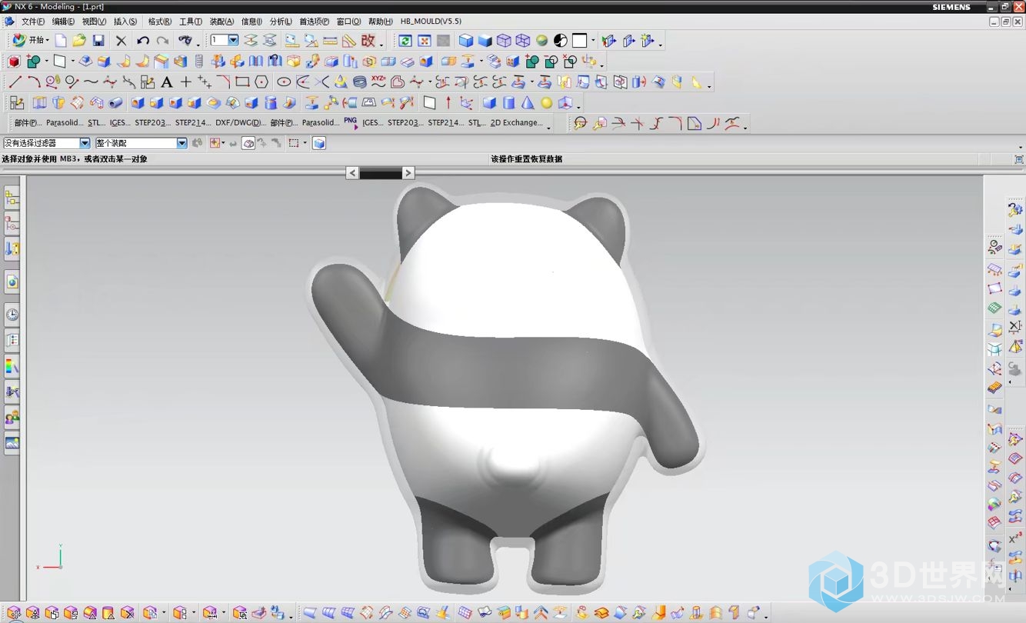Click the left arrow above viewport

(352, 173)
